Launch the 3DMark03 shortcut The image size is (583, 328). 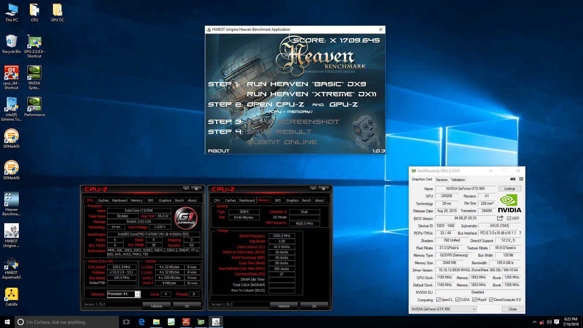[11, 138]
